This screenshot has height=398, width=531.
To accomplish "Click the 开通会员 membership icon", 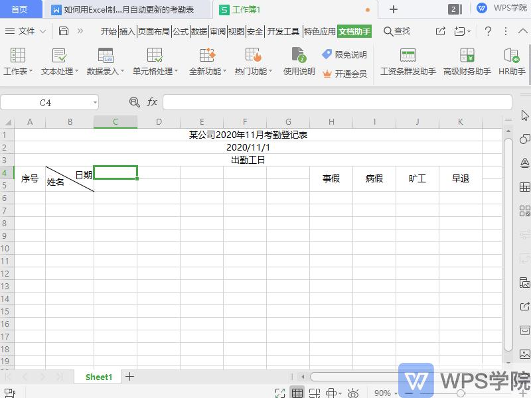I will [352, 74].
